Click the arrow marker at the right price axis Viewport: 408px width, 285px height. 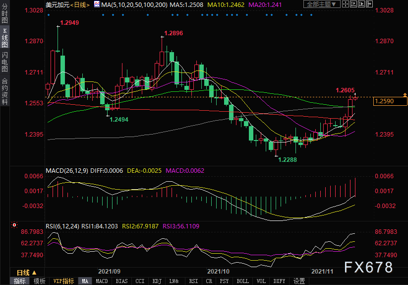pyautogui.click(x=405, y=95)
